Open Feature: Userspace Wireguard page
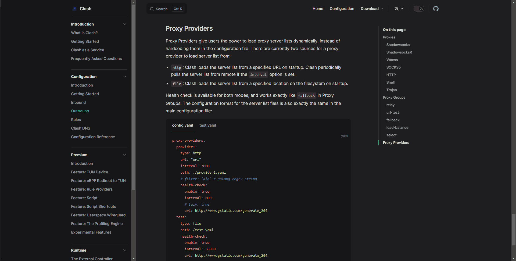This screenshot has width=516, height=261. click(98, 215)
